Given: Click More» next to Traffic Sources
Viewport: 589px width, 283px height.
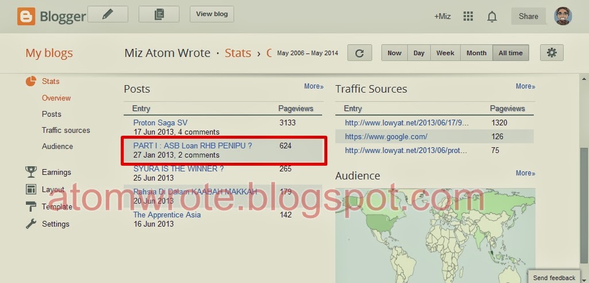Looking at the screenshot, I should click(526, 86).
